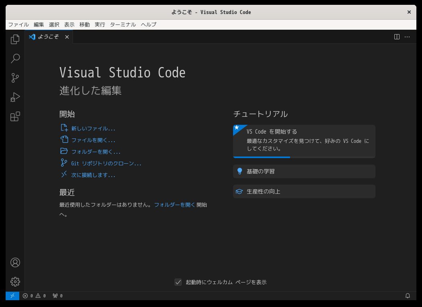Open the VS Code を開始する walkthrough card

304,141
